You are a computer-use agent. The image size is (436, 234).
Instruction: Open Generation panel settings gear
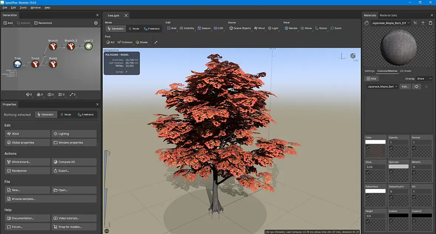tap(96, 23)
